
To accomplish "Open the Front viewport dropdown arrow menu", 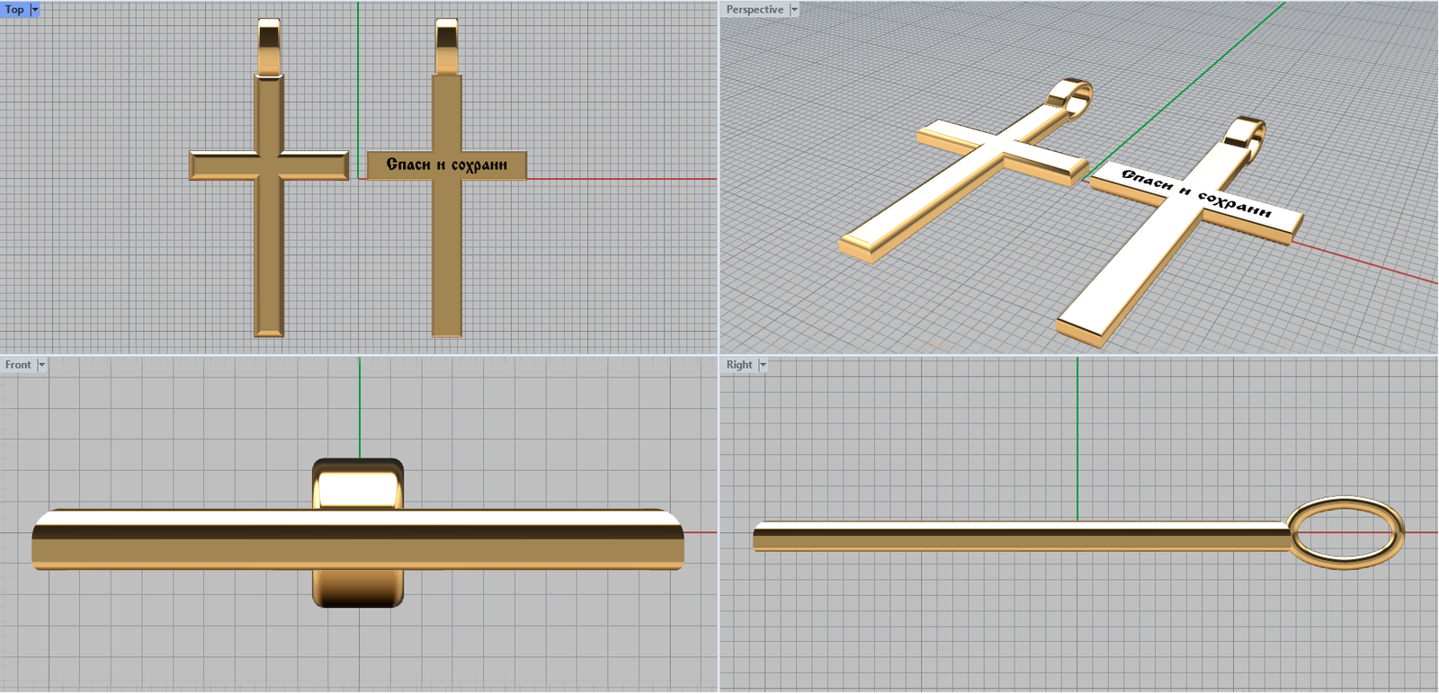I will (x=41, y=365).
